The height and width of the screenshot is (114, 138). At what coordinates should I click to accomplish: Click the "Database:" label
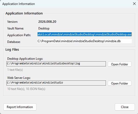coord(14,42)
